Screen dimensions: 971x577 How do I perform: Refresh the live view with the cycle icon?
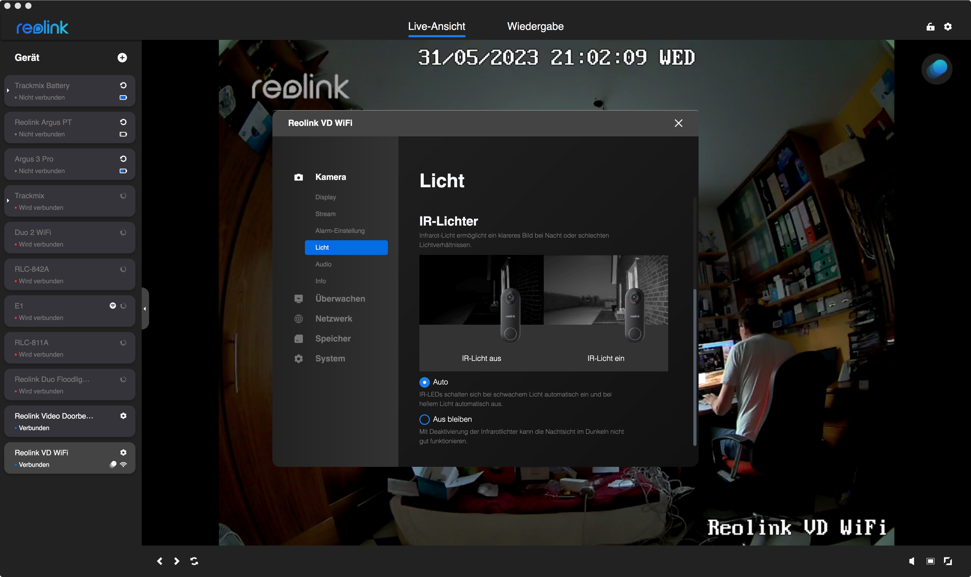(x=194, y=561)
